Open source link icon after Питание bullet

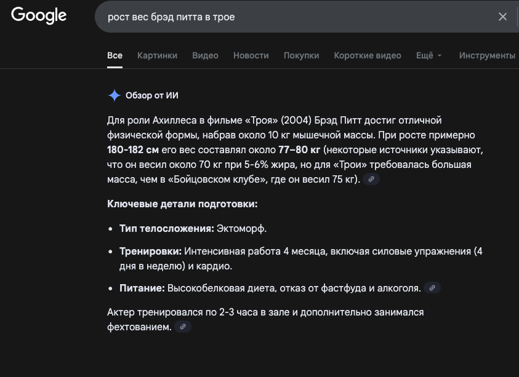click(432, 288)
